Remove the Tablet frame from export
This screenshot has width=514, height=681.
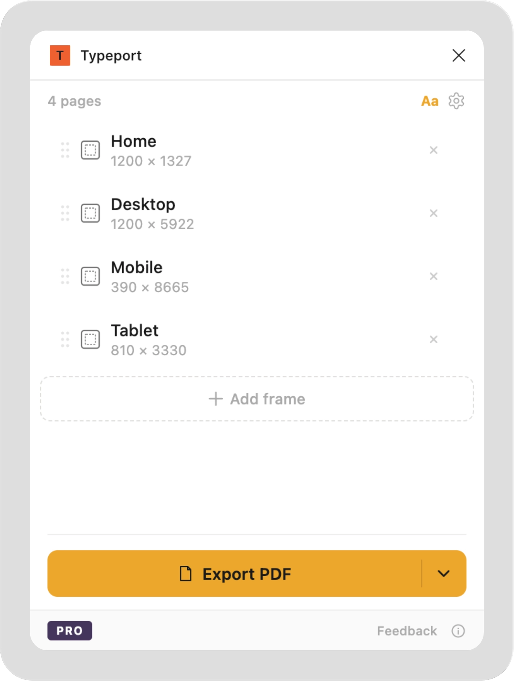pos(433,339)
